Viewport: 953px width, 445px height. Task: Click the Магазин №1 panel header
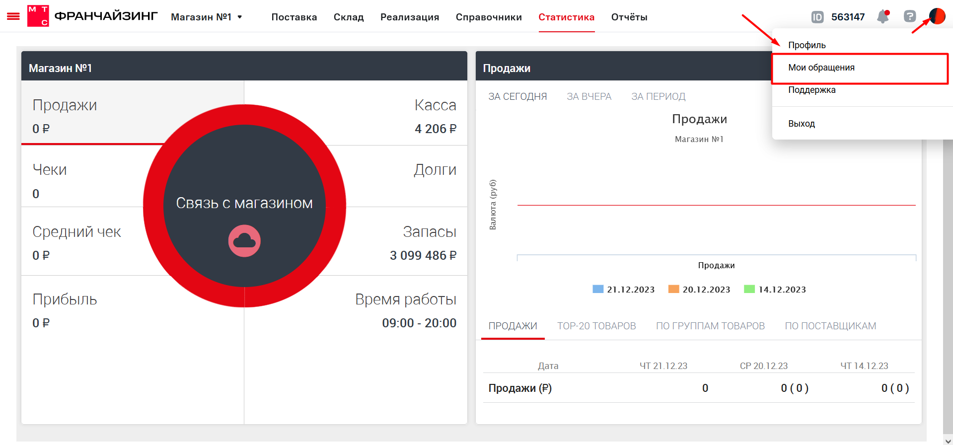click(x=244, y=66)
